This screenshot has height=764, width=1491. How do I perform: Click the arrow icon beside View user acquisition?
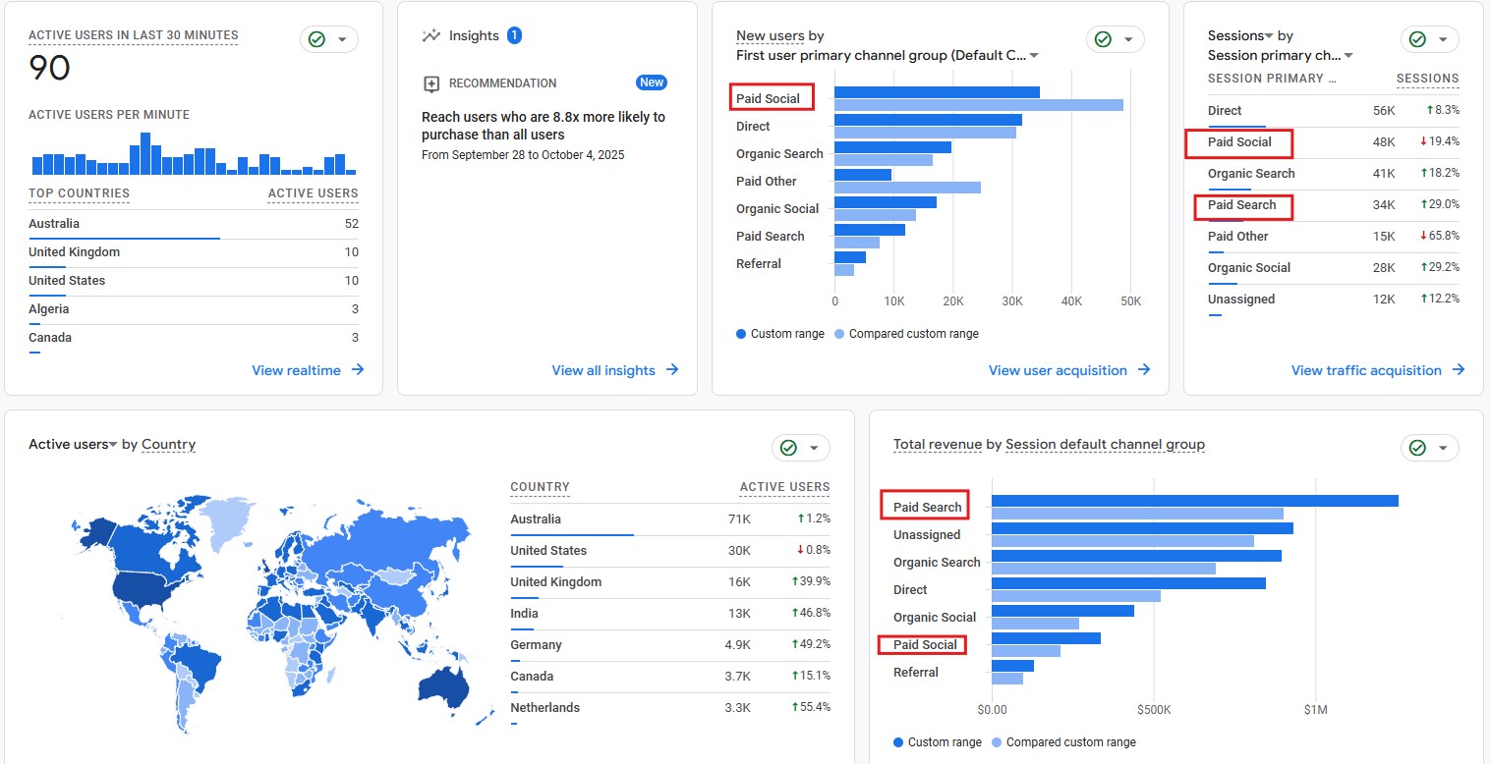[x=1144, y=370]
